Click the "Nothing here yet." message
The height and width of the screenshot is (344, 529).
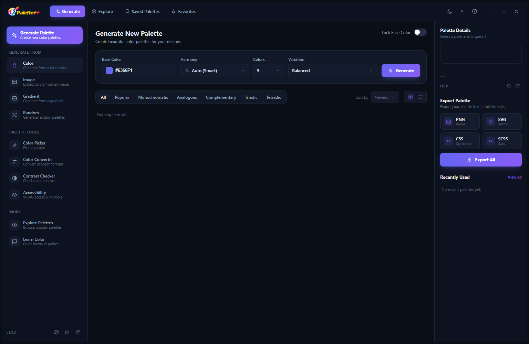point(112,115)
